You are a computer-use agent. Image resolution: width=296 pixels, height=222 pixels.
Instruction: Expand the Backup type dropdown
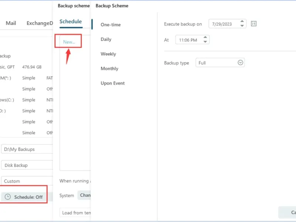click(x=240, y=63)
